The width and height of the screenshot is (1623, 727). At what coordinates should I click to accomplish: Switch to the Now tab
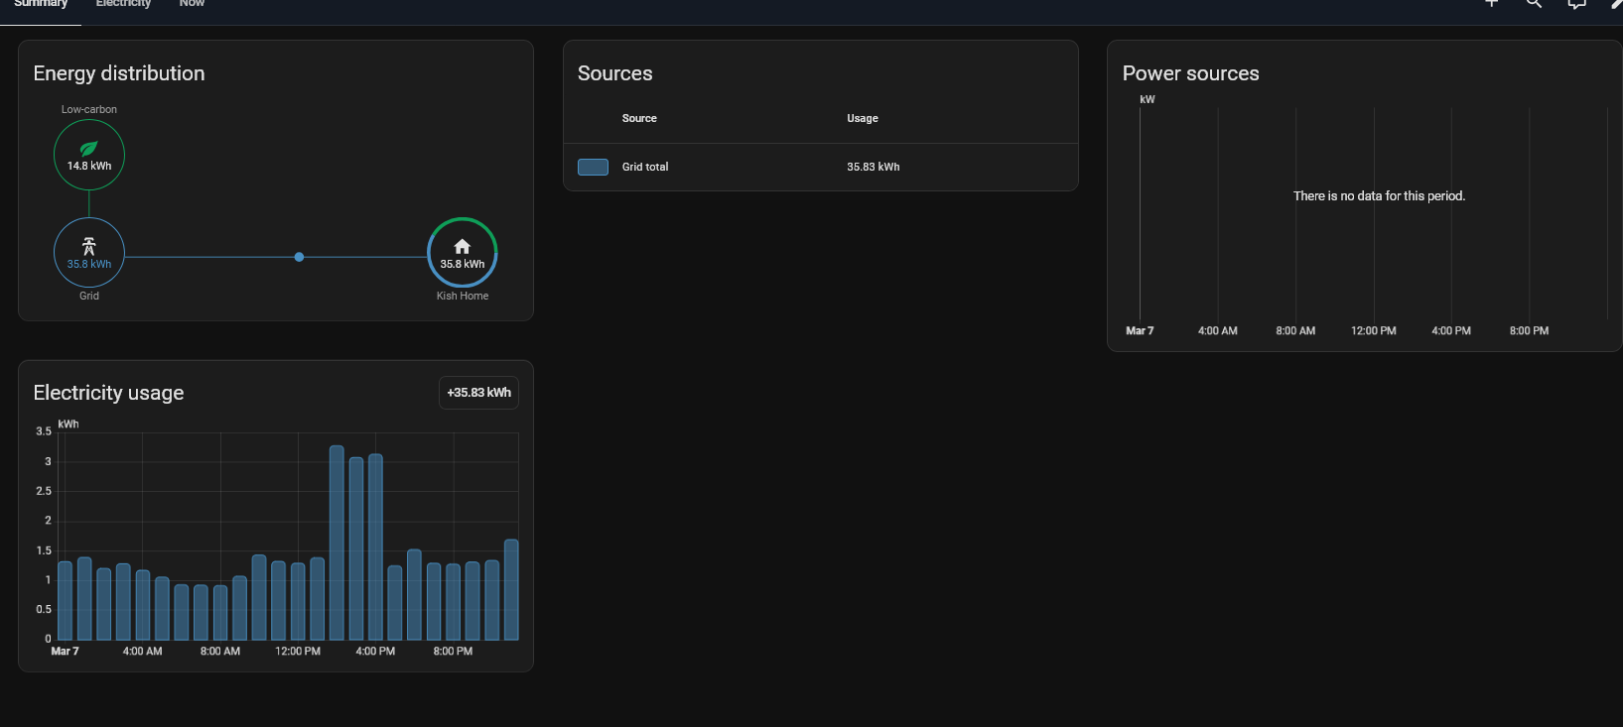coord(192,4)
